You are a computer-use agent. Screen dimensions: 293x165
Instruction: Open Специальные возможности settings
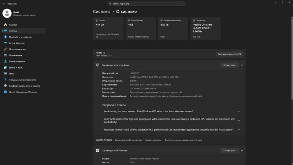(24, 80)
